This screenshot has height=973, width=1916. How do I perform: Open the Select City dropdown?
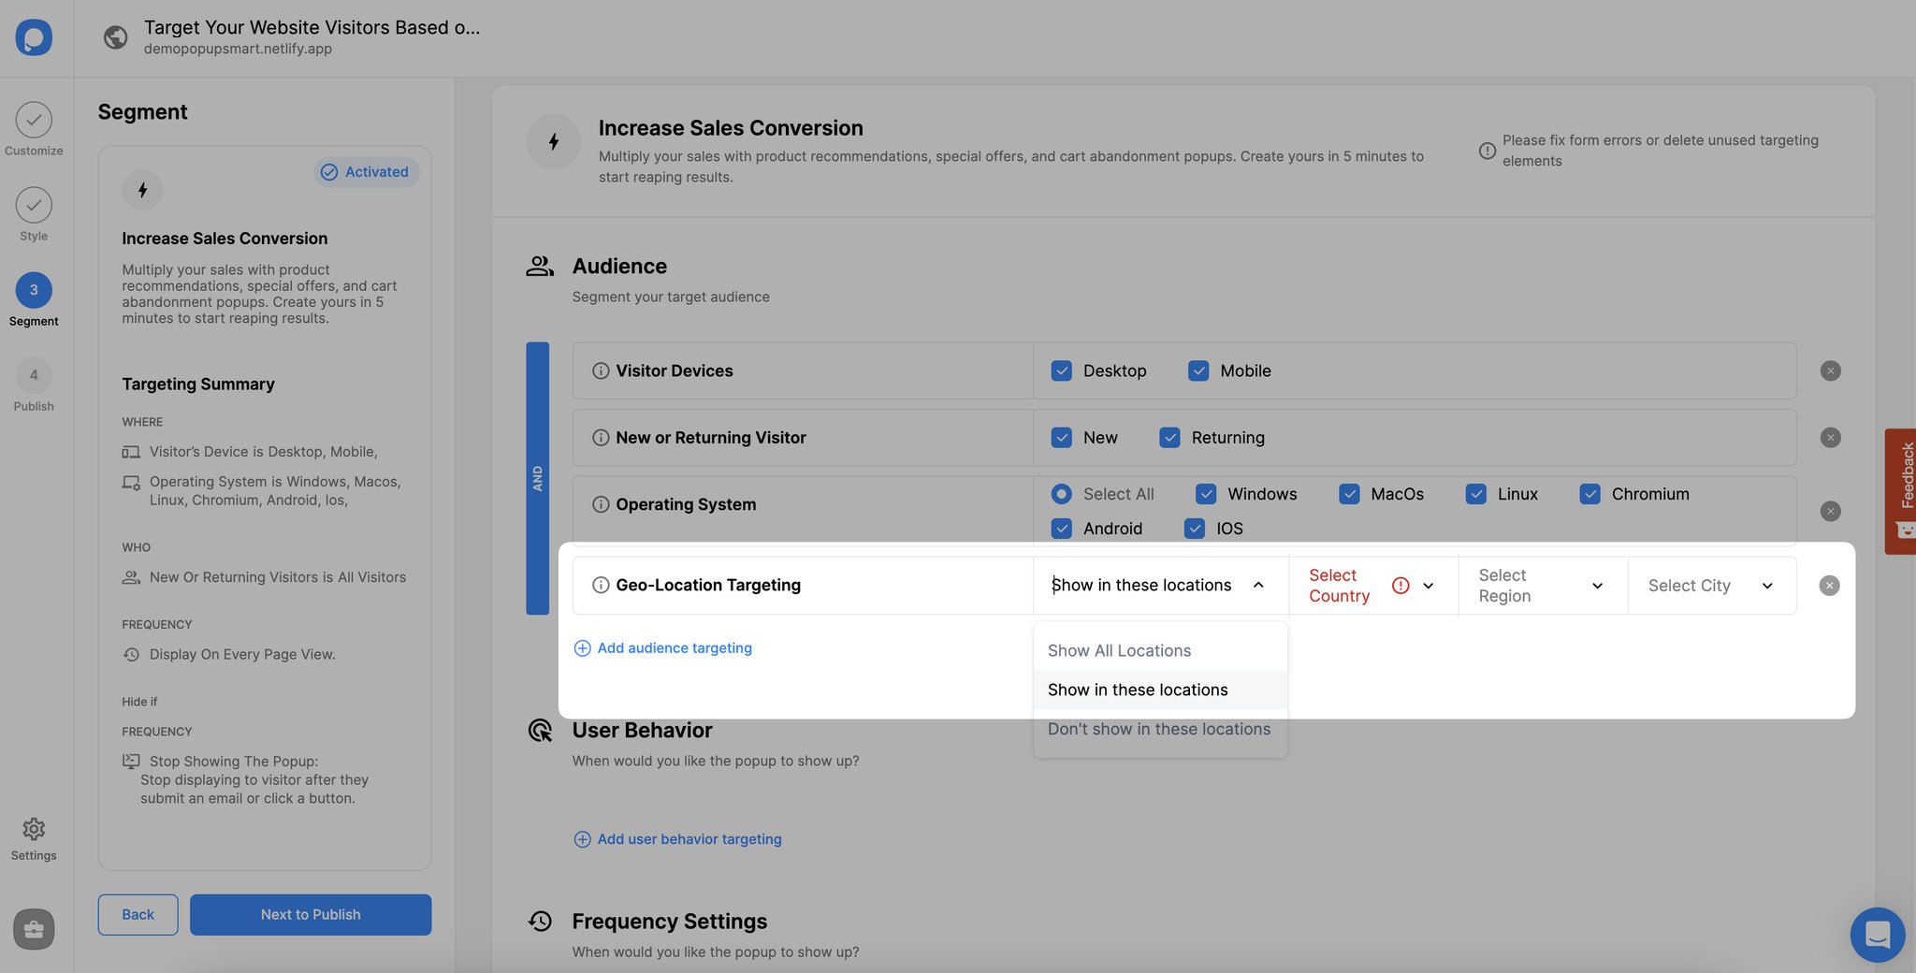click(1711, 586)
